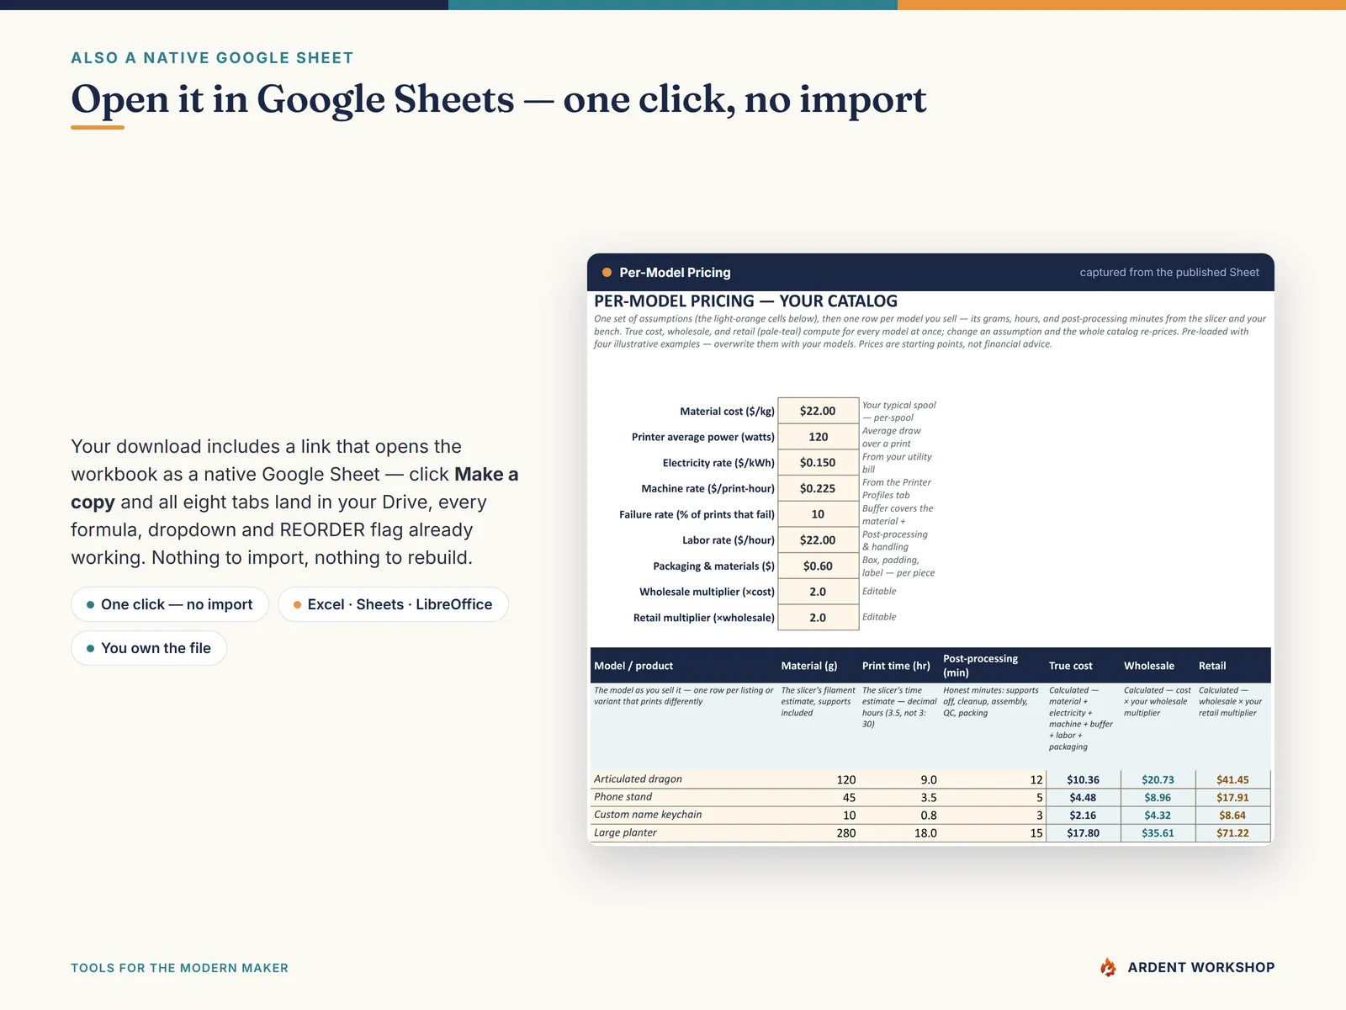Click the "Large planter" row name

pyautogui.click(x=625, y=832)
